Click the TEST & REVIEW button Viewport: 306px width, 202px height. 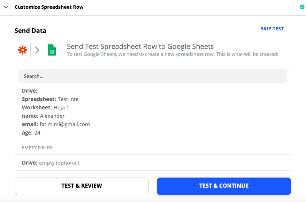[x=82, y=186]
